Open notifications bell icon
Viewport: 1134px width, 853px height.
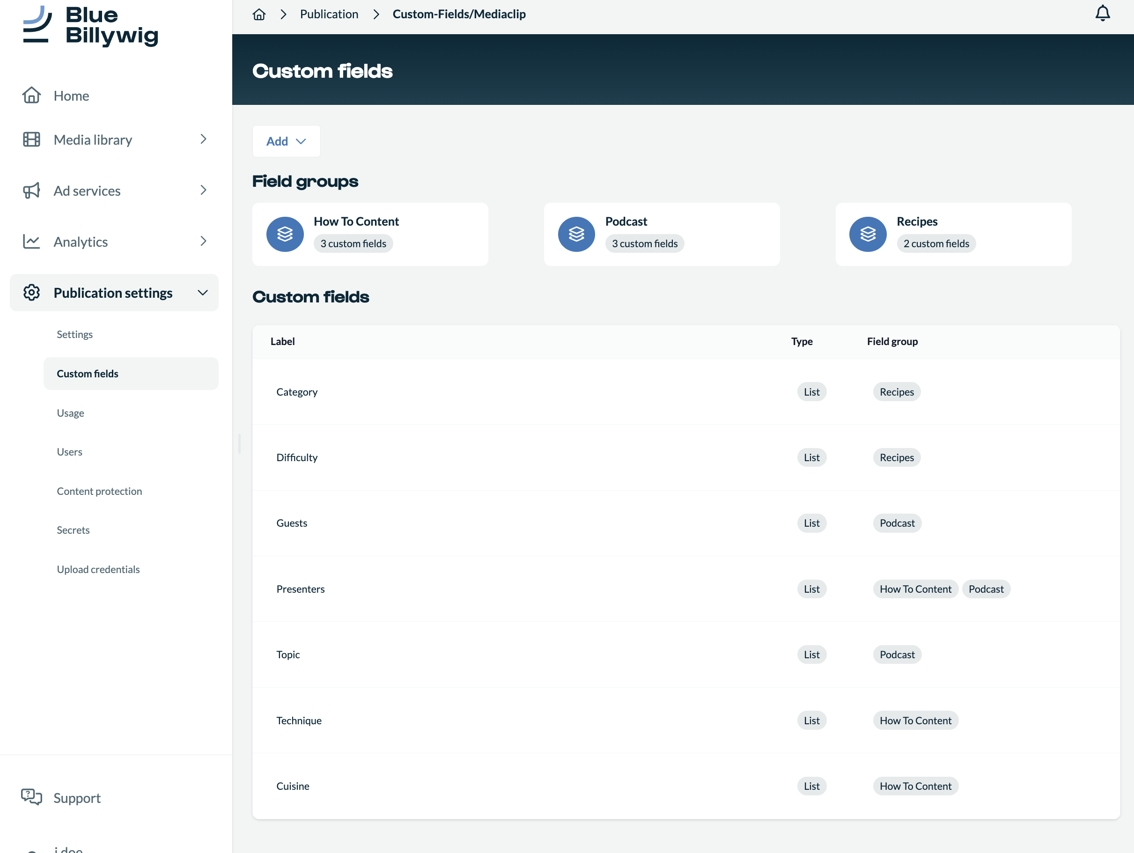click(1102, 14)
